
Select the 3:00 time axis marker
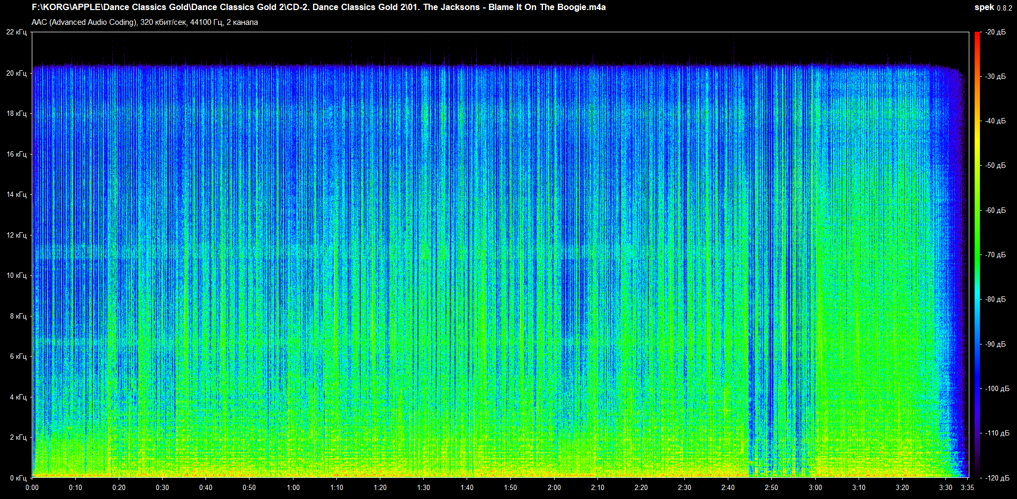[815, 487]
